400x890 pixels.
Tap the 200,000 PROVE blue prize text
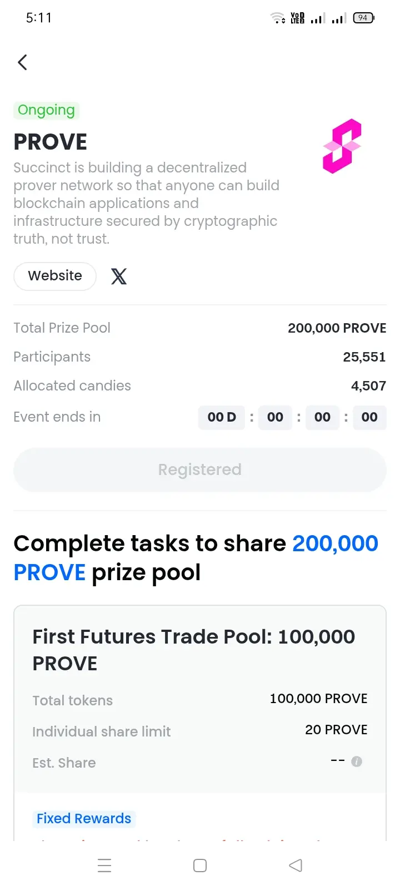[196, 558]
